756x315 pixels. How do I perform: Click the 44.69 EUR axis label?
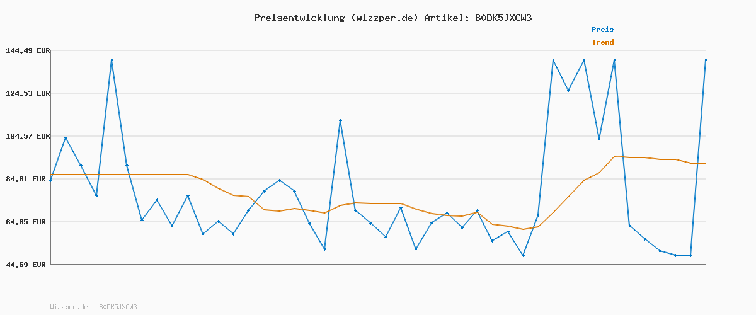[27, 265]
